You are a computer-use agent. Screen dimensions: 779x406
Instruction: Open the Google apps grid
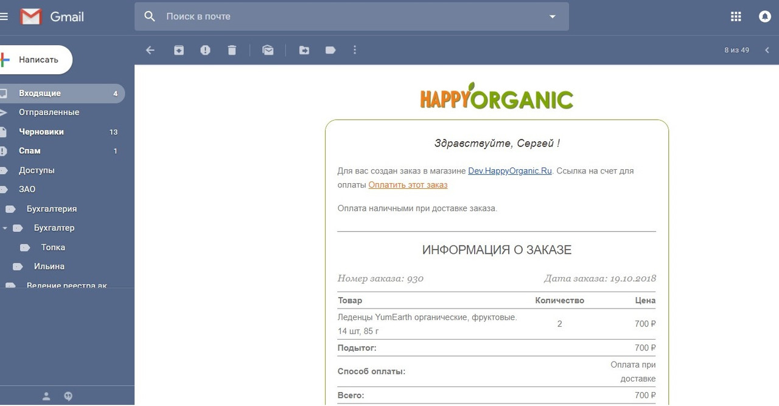pos(736,16)
